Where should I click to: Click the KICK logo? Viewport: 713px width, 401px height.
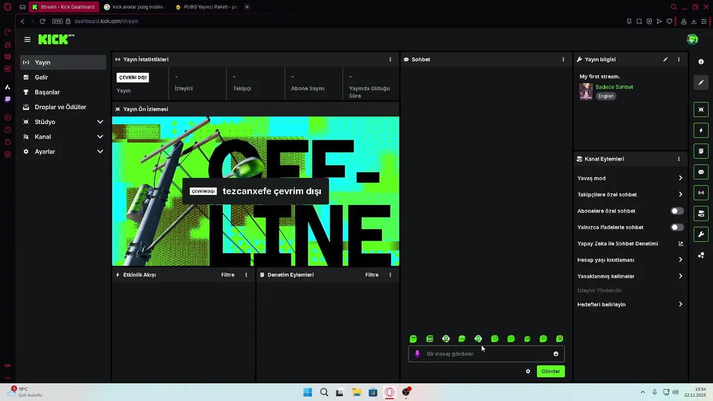56,39
